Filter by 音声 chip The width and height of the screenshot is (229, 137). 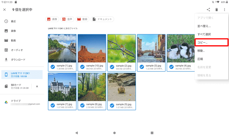(x=67, y=19)
